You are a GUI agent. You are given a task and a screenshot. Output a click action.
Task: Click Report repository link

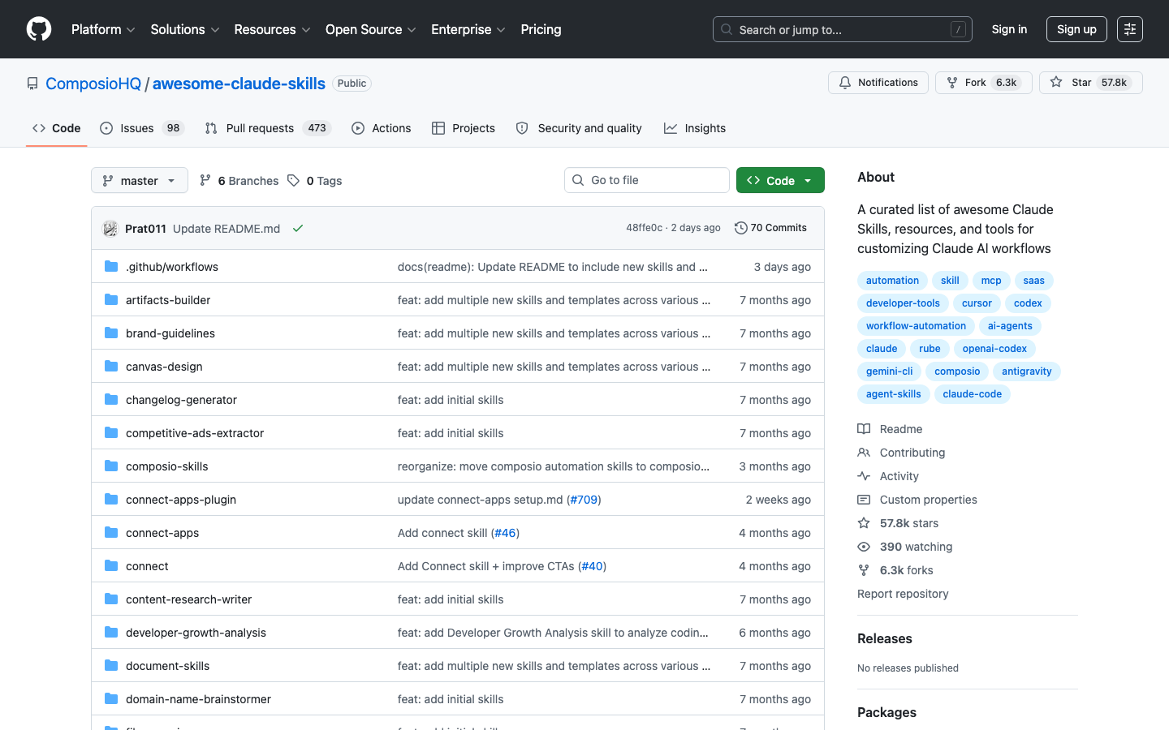coord(903,594)
